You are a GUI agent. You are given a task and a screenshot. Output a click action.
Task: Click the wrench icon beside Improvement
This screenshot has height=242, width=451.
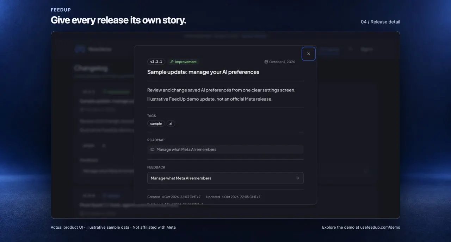(172, 62)
